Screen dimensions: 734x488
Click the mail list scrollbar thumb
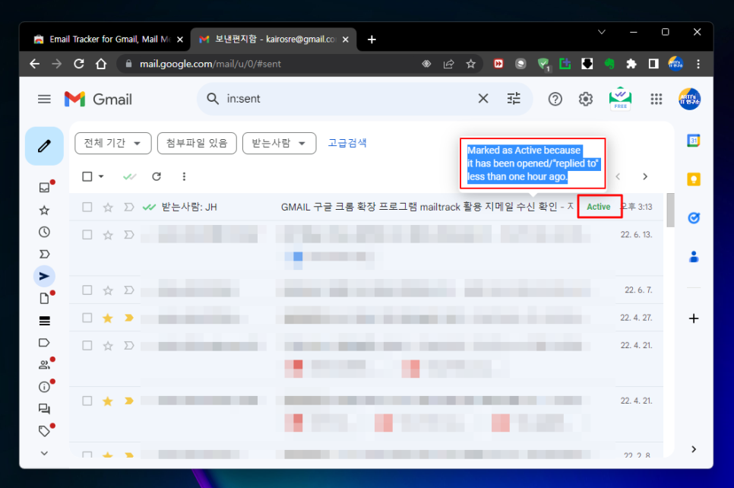coord(670,210)
